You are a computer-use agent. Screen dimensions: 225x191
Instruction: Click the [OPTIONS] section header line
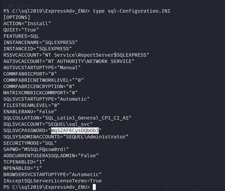(17, 17)
